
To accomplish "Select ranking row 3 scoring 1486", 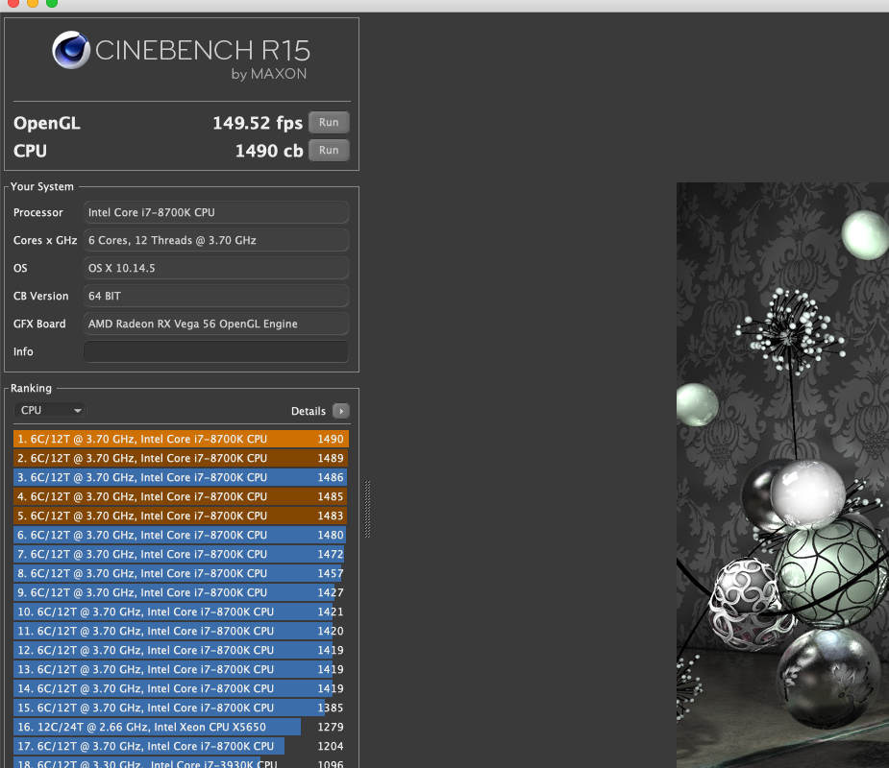I will click(x=181, y=477).
